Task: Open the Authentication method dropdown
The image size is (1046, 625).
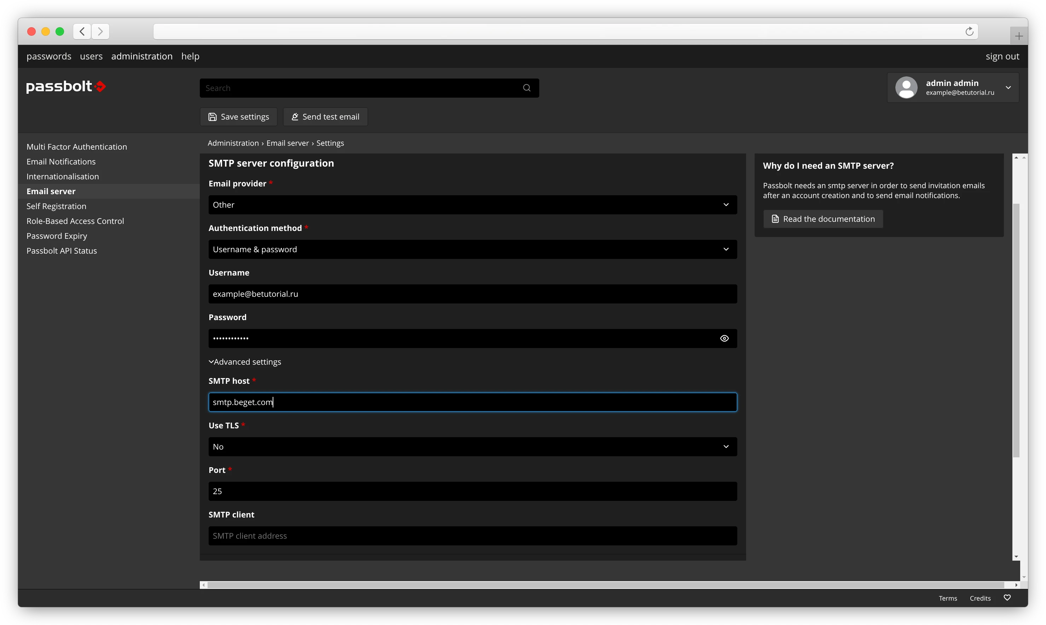Action: coord(472,249)
